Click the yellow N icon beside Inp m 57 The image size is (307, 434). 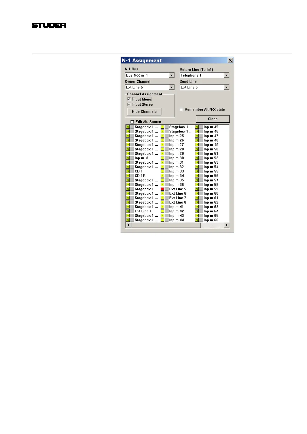[x=197, y=180]
